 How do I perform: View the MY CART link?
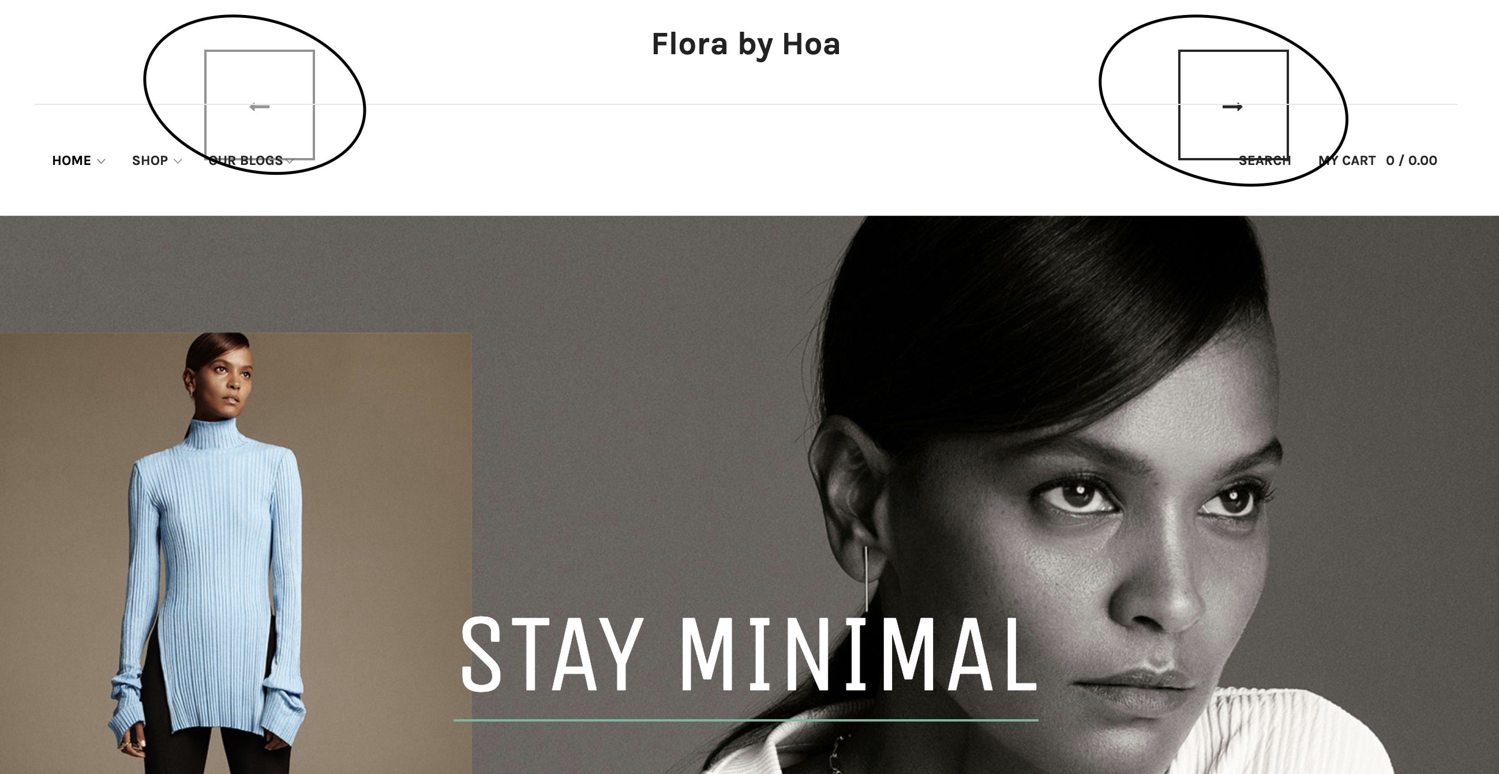1347,160
